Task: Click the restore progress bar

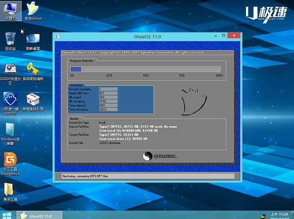Action: (x=145, y=69)
